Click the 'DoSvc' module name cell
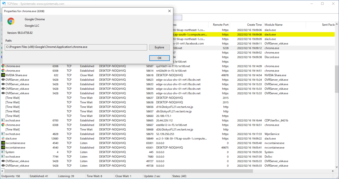This screenshot has width=339, height=179. (268, 157)
